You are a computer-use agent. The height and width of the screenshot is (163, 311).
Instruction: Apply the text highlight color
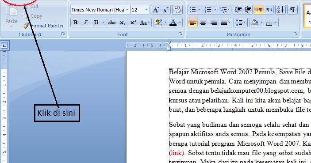(x=158, y=23)
